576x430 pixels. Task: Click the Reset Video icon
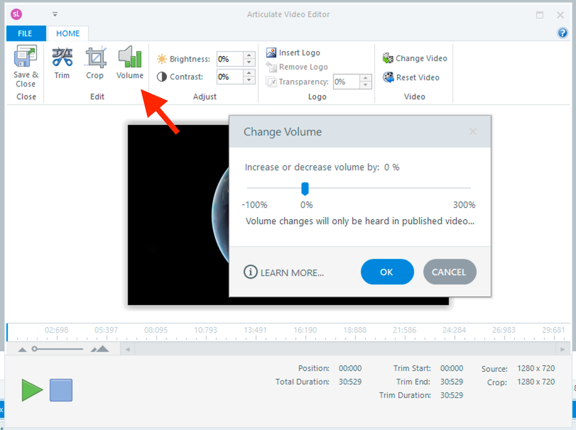point(388,77)
